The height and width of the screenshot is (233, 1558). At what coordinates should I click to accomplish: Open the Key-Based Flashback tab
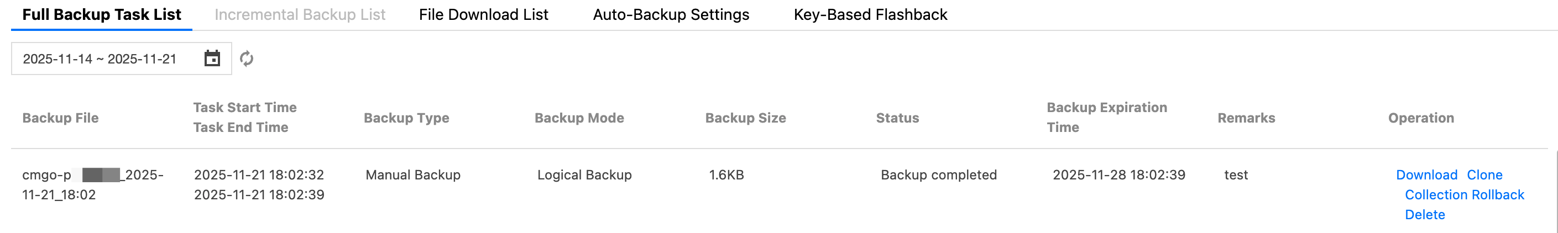click(870, 14)
